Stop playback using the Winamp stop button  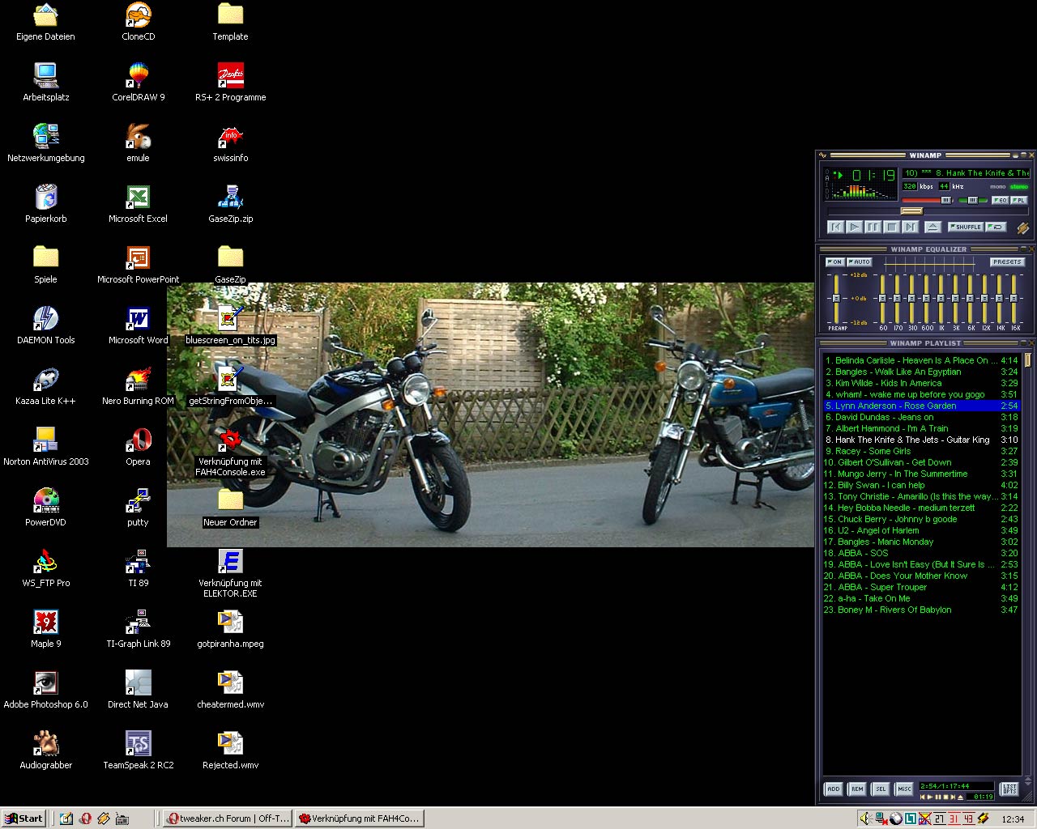pyautogui.click(x=891, y=227)
